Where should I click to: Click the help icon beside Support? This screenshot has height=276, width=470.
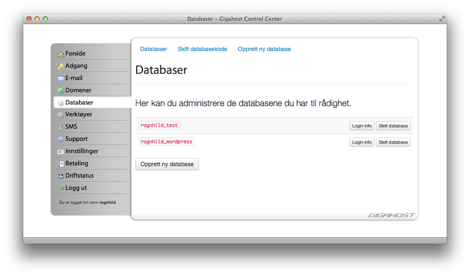pos(61,140)
